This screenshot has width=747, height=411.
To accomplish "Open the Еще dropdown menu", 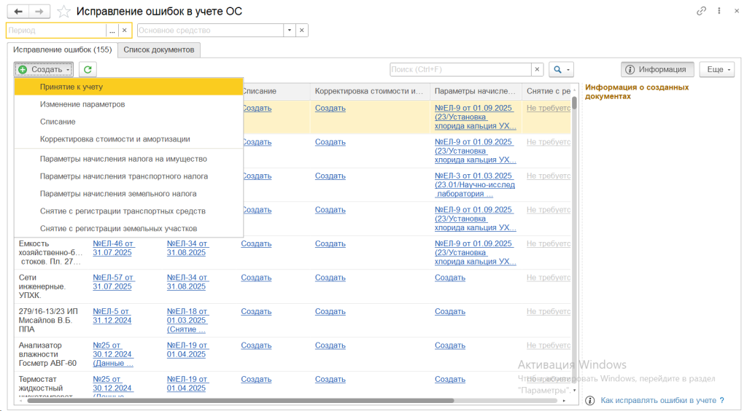I will click(x=716, y=69).
